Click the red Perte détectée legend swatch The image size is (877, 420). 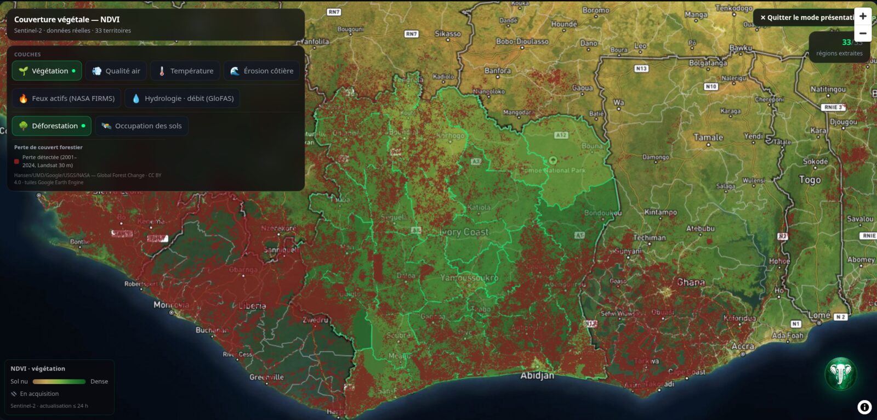(16, 162)
